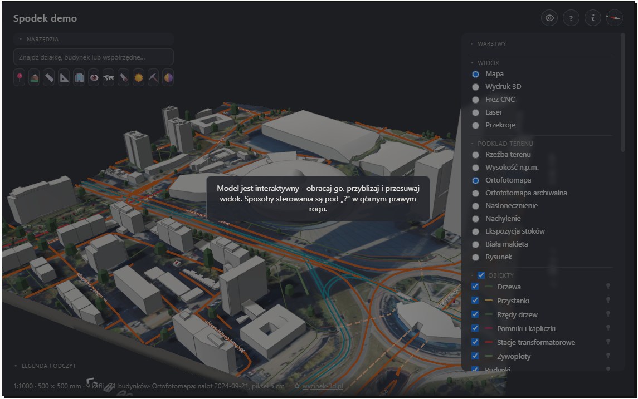This screenshot has width=638, height=399.
Task: Open the mountain terrain tool
Action: click(35, 77)
